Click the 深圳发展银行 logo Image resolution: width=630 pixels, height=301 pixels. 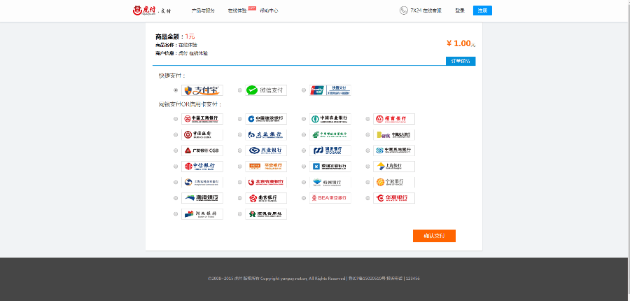point(330,167)
